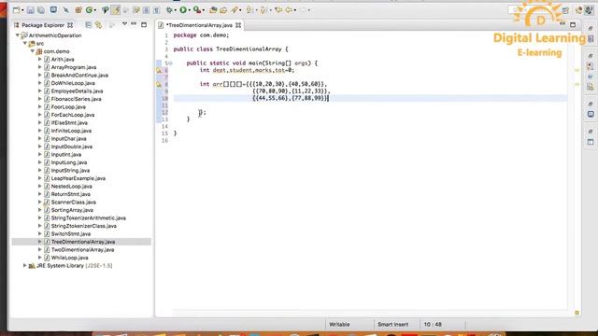Open the New wizard dropdown arrow
The image size is (598, 336).
(22, 10)
